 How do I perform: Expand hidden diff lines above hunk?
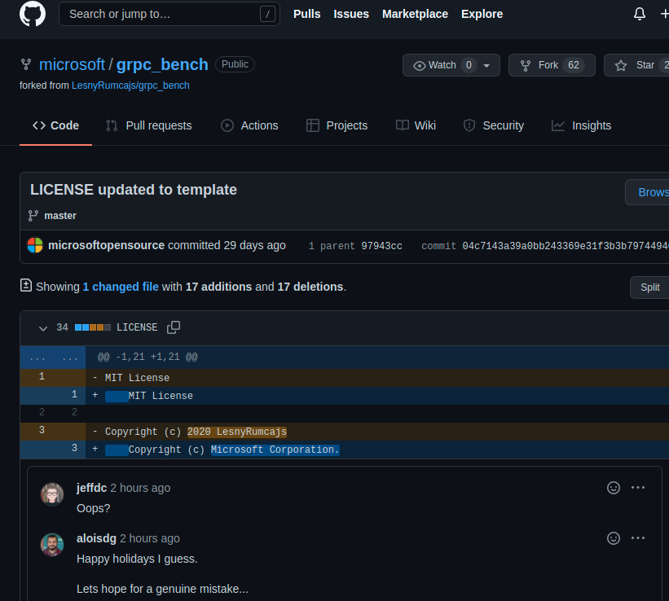[x=53, y=358]
